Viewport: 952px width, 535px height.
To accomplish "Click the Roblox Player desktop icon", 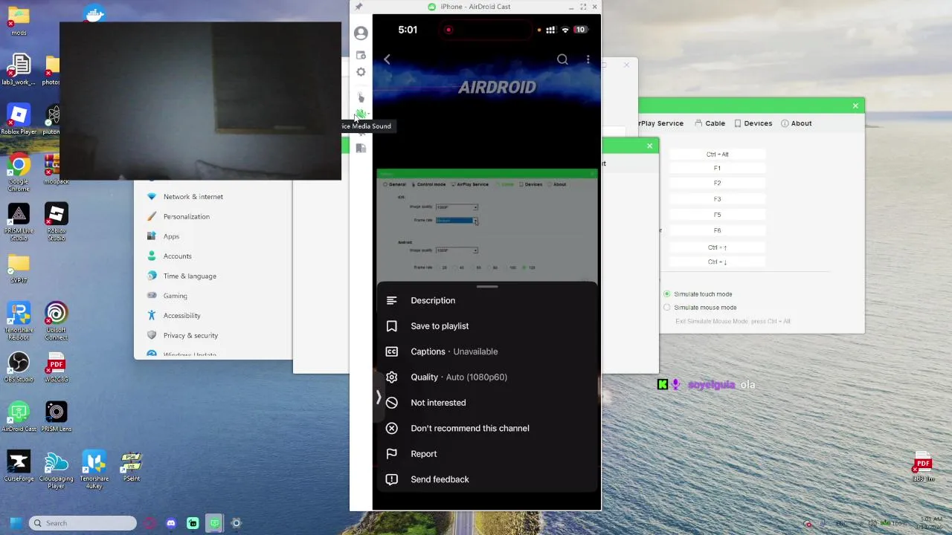I will 19,119.
